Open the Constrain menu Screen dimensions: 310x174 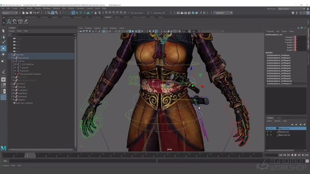pos(80,8)
